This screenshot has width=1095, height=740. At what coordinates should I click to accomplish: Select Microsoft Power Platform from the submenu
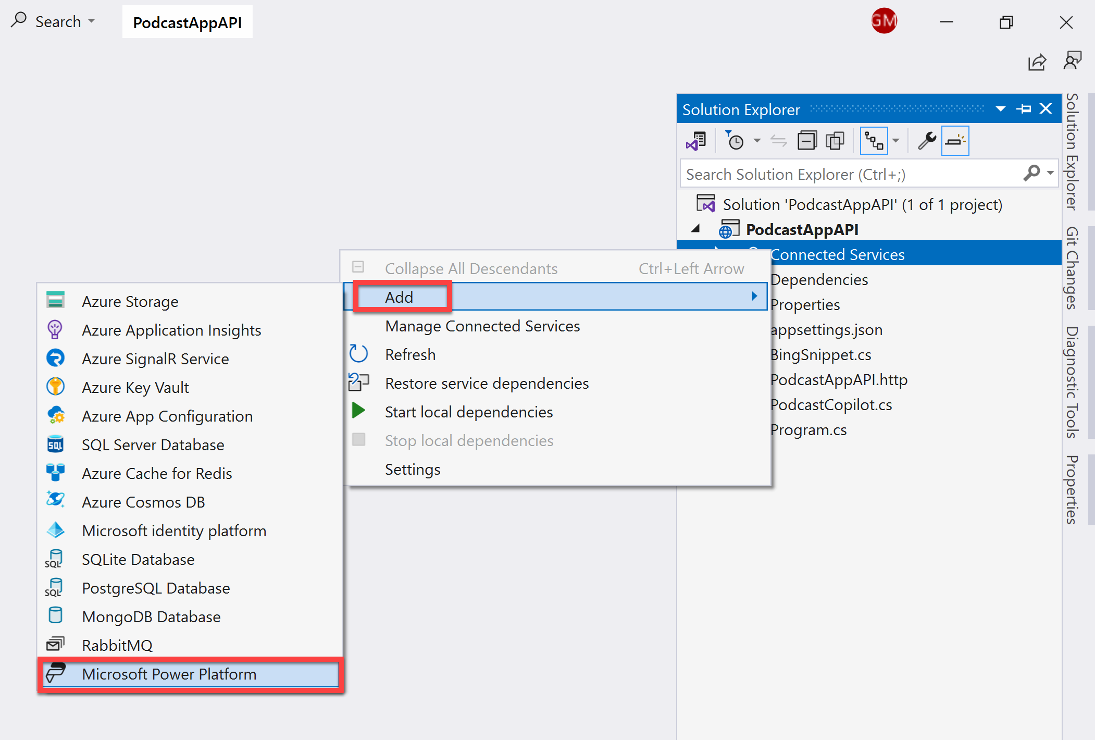coord(190,674)
